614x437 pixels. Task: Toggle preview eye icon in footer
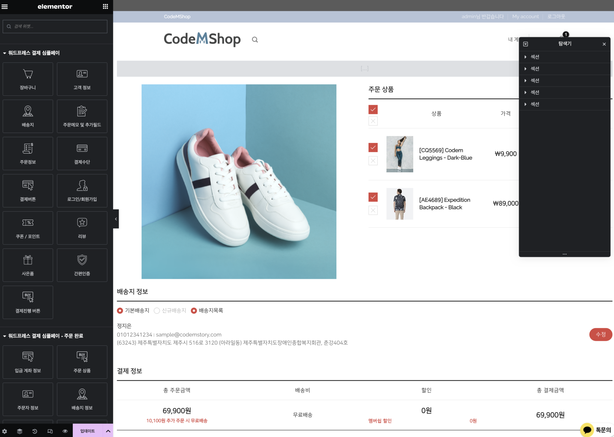tap(65, 431)
